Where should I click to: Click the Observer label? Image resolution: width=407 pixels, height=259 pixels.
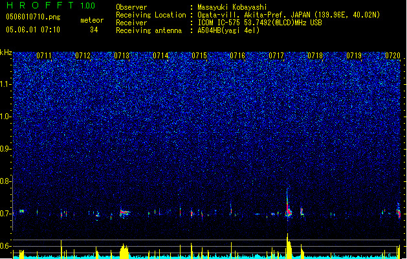(131, 7)
